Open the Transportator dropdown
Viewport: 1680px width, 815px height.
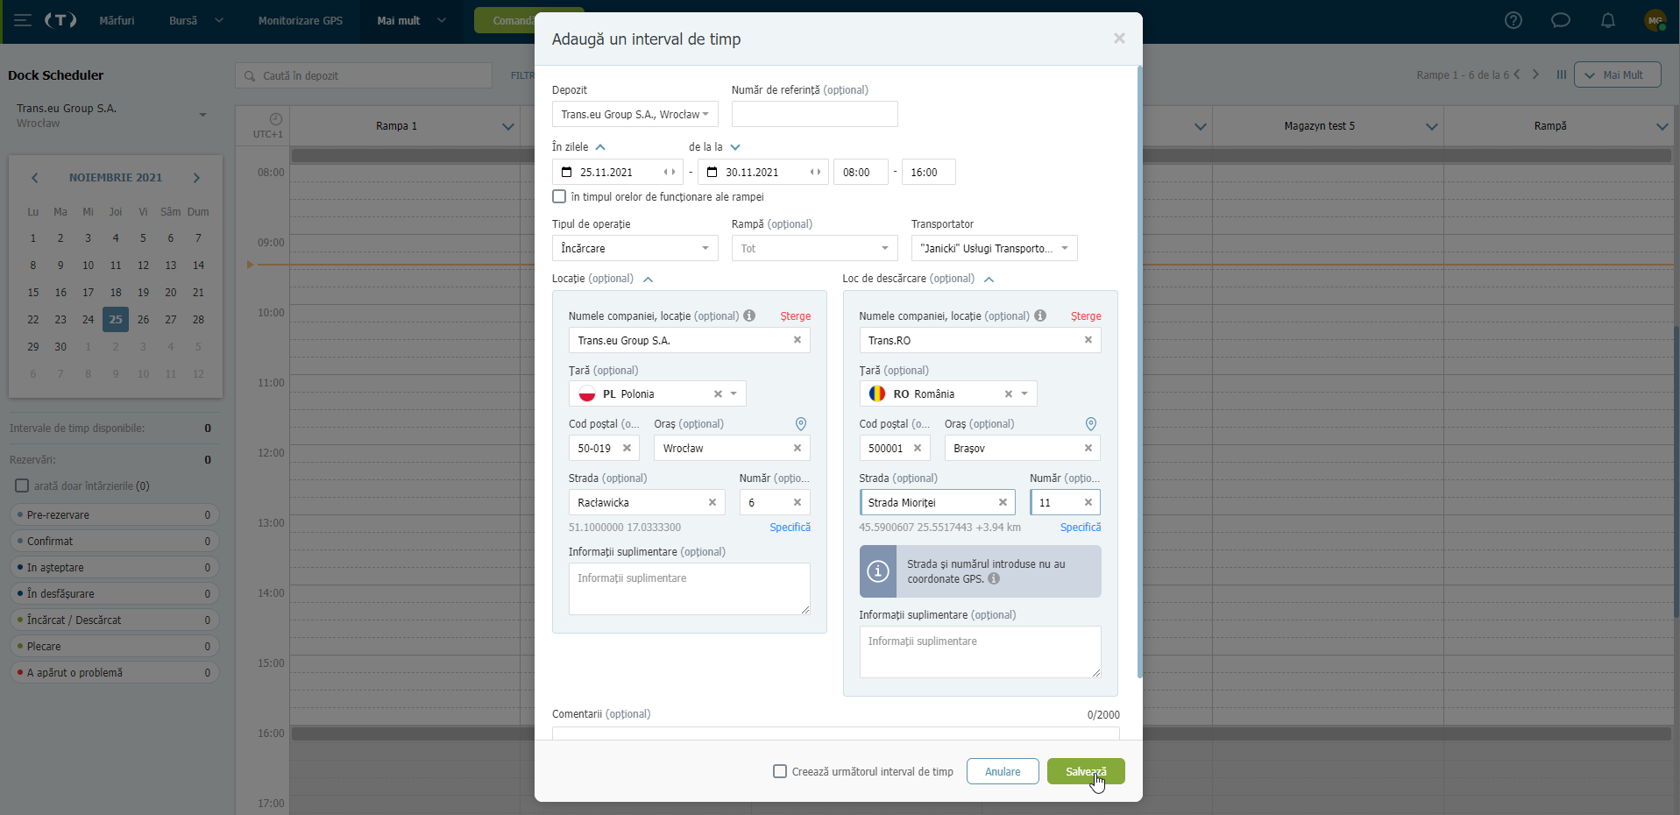[x=994, y=248]
